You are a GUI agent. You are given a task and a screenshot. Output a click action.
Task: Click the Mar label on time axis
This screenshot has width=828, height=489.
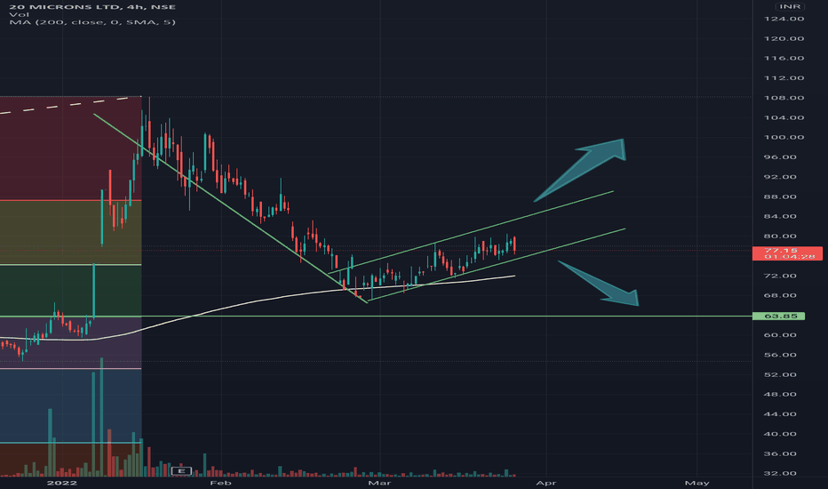379,483
